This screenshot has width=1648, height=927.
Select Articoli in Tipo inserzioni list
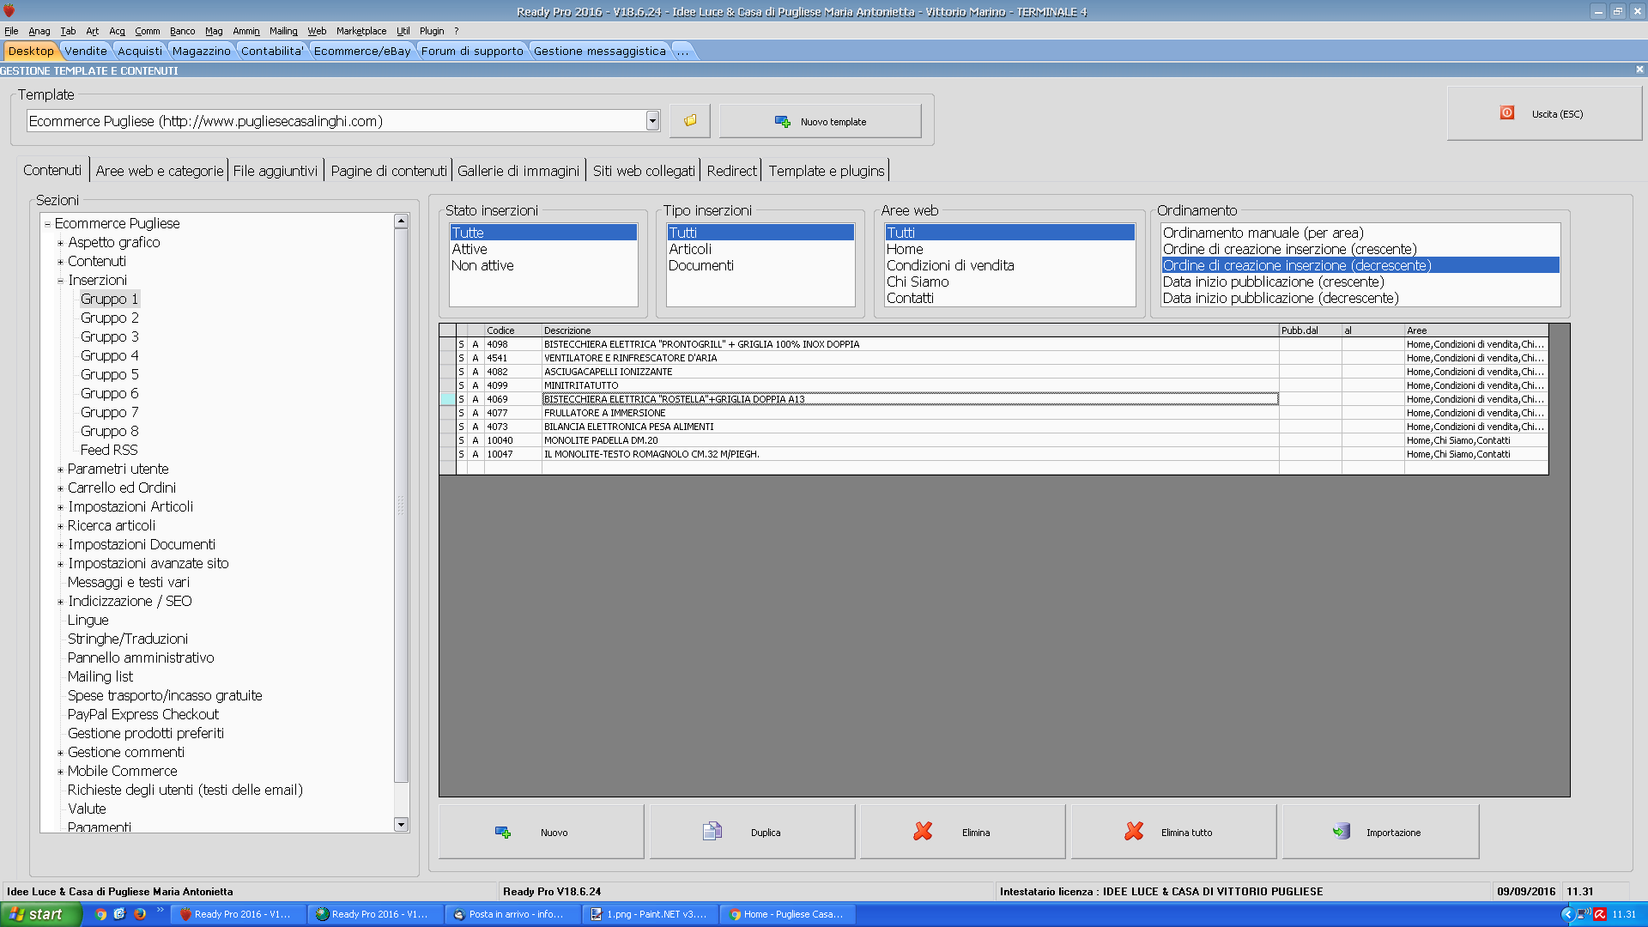[x=690, y=249]
